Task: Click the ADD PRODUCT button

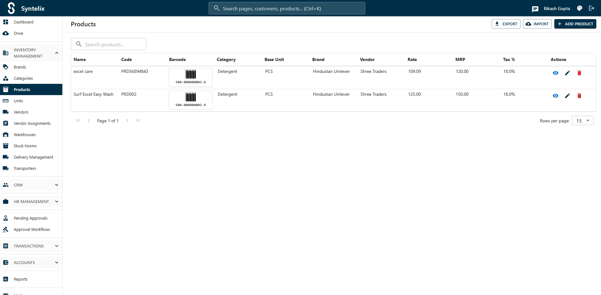Action: point(575,24)
